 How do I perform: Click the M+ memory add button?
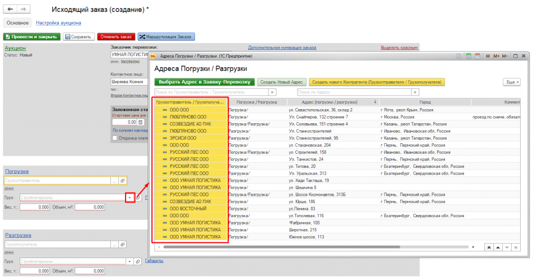(496, 56)
